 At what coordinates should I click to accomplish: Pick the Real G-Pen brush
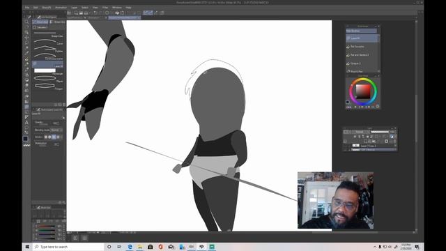[362, 71]
